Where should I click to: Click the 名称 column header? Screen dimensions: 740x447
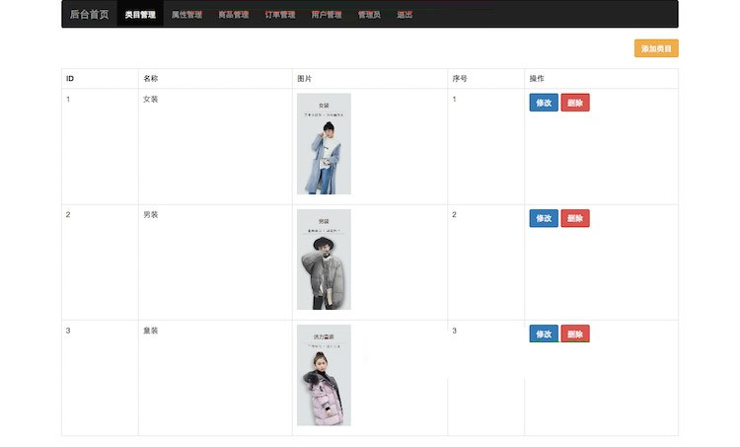151,78
